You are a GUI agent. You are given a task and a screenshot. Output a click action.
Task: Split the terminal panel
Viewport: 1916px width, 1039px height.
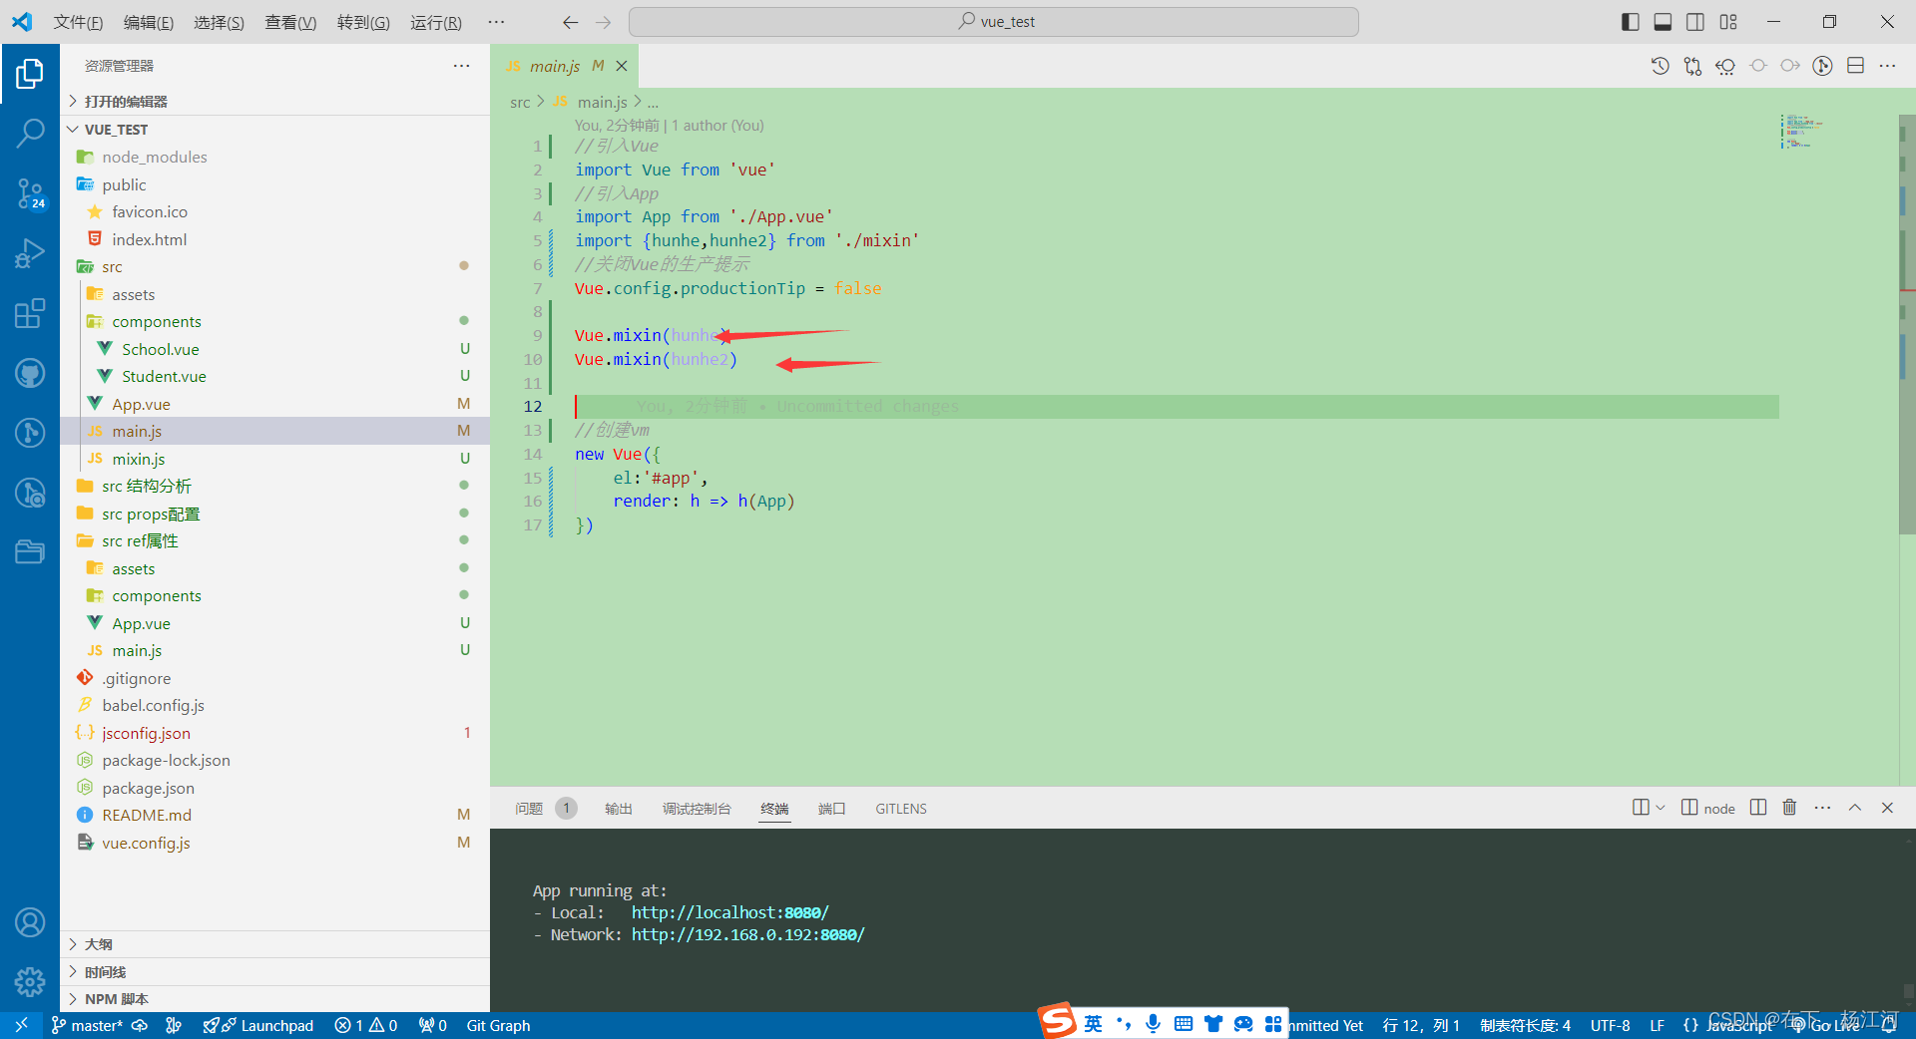coord(1758,808)
